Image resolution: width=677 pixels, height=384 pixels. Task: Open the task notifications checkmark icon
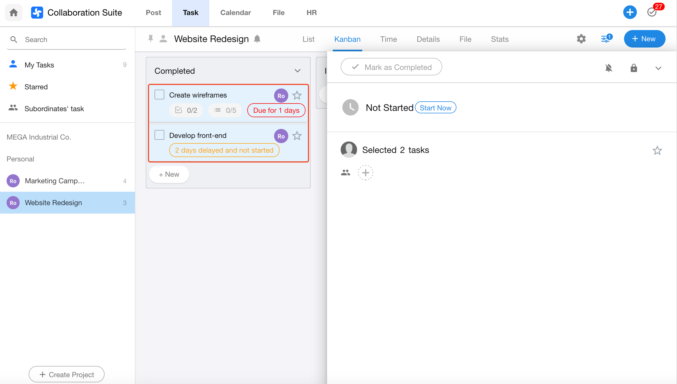coord(652,12)
